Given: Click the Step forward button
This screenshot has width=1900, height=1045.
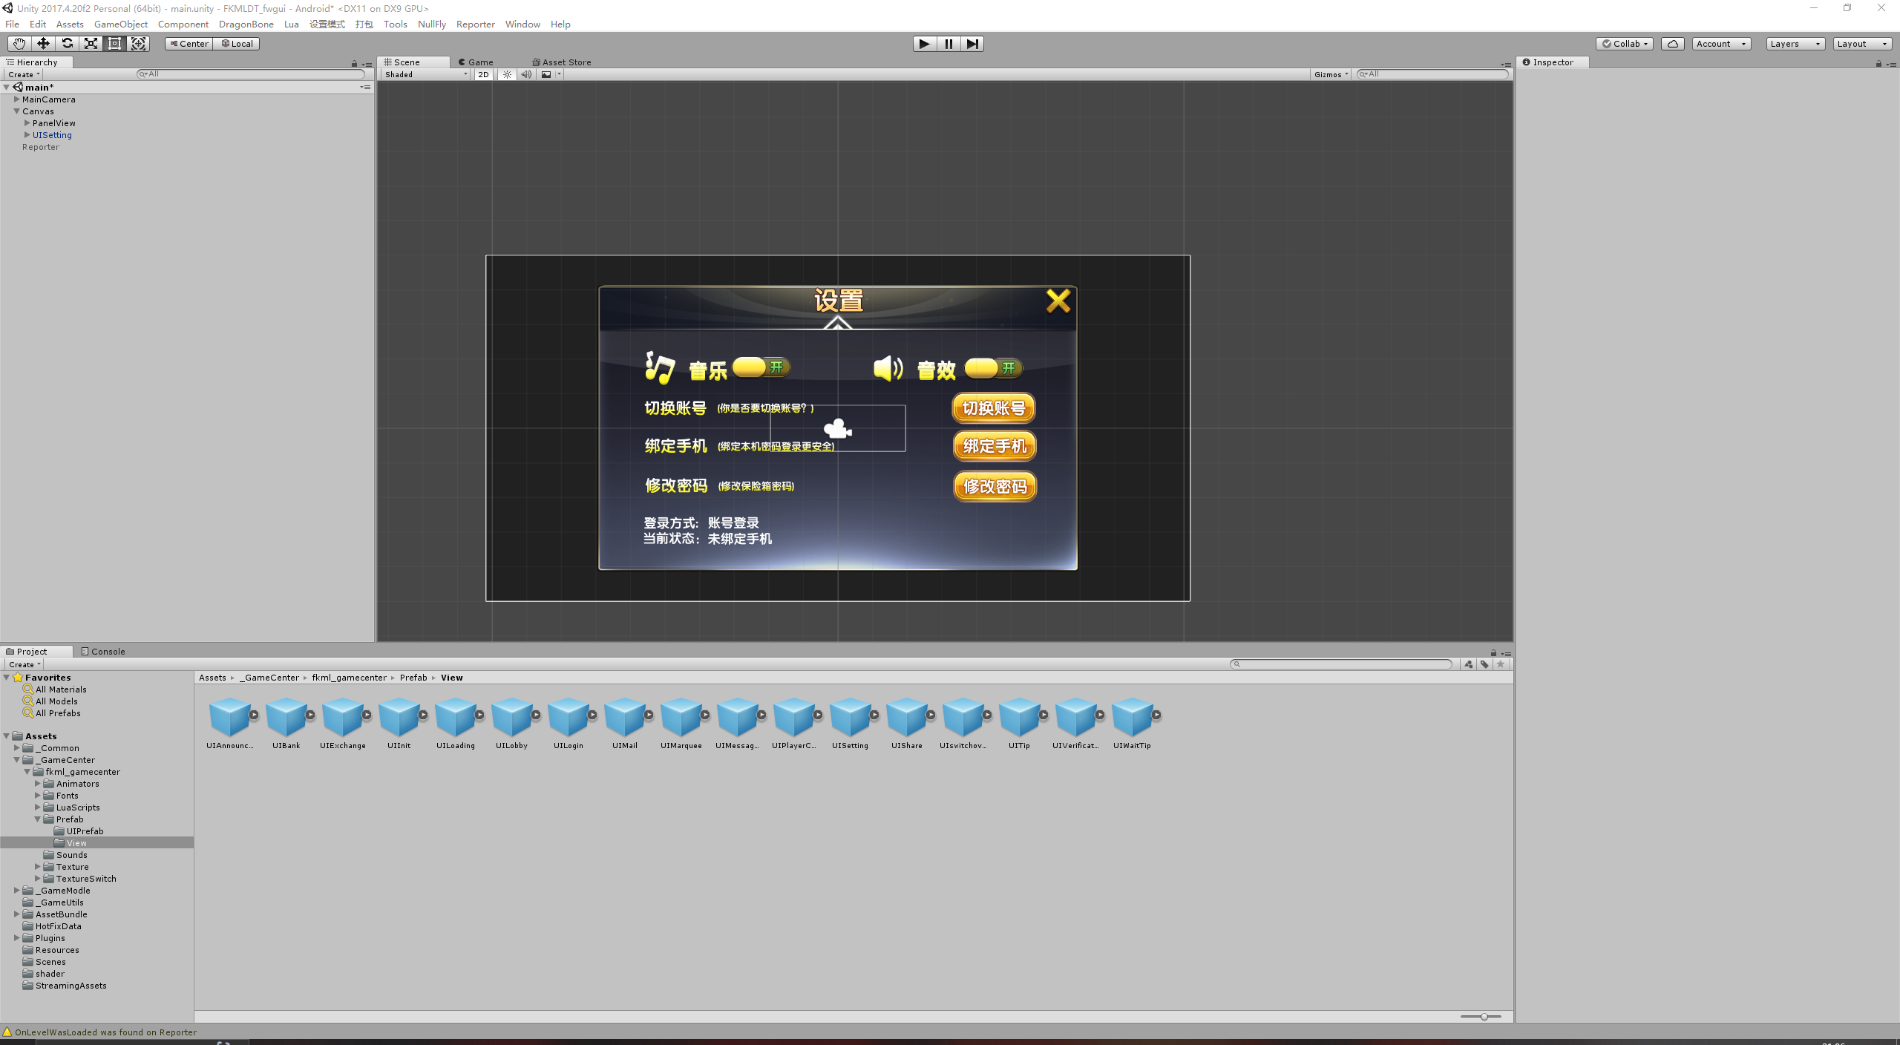Looking at the screenshot, I should [x=972, y=44].
